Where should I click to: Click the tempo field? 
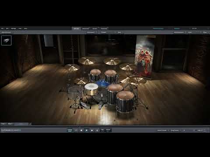(108, 130)
